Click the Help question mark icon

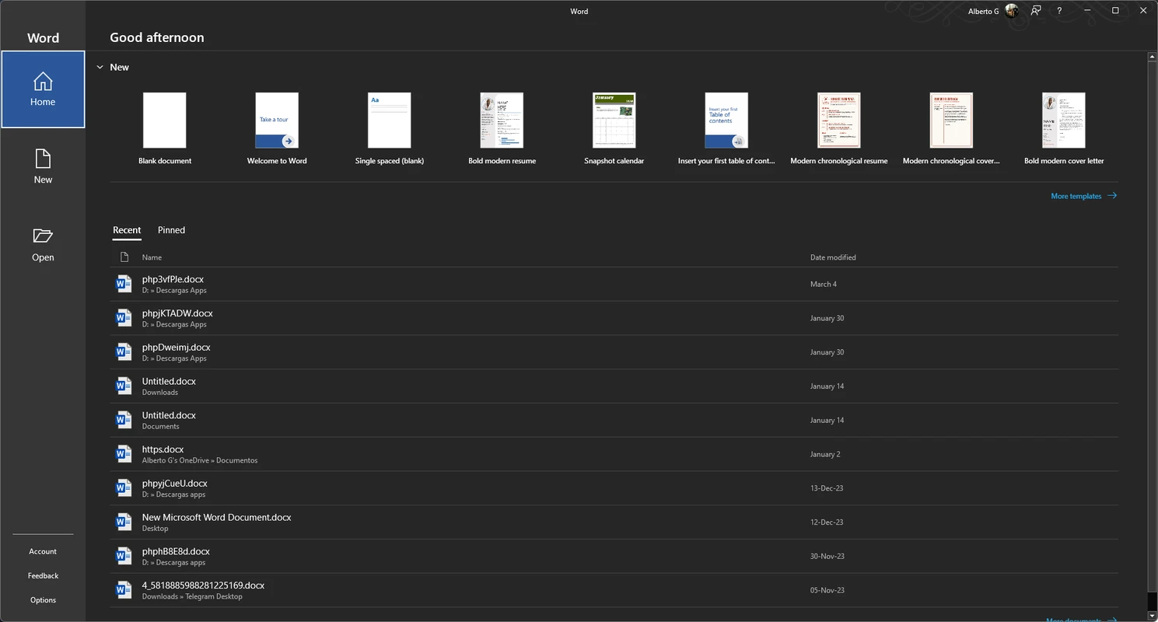(x=1059, y=11)
